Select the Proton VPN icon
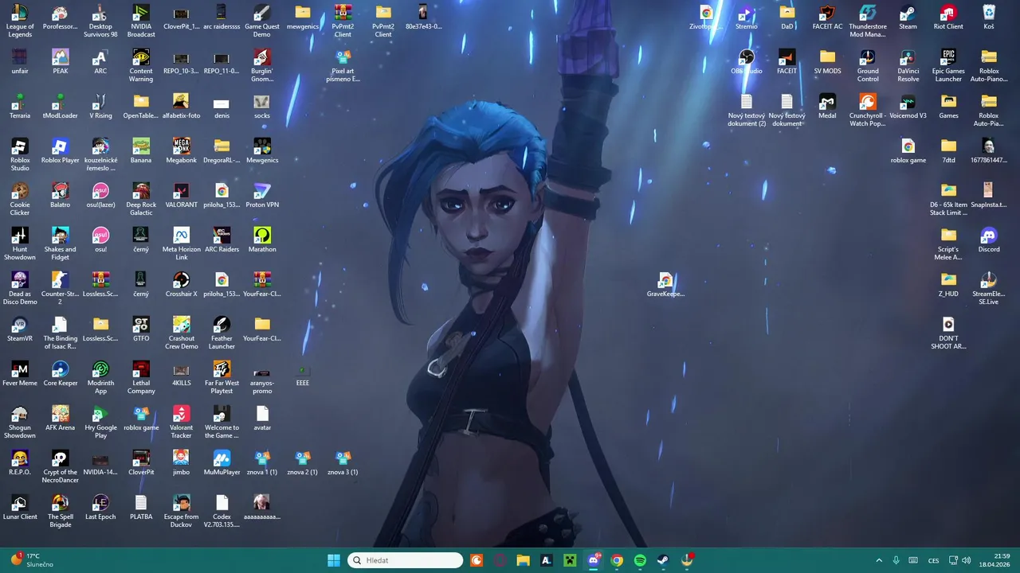Image resolution: width=1020 pixels, height=573 pixels. [x=262, y=195]
